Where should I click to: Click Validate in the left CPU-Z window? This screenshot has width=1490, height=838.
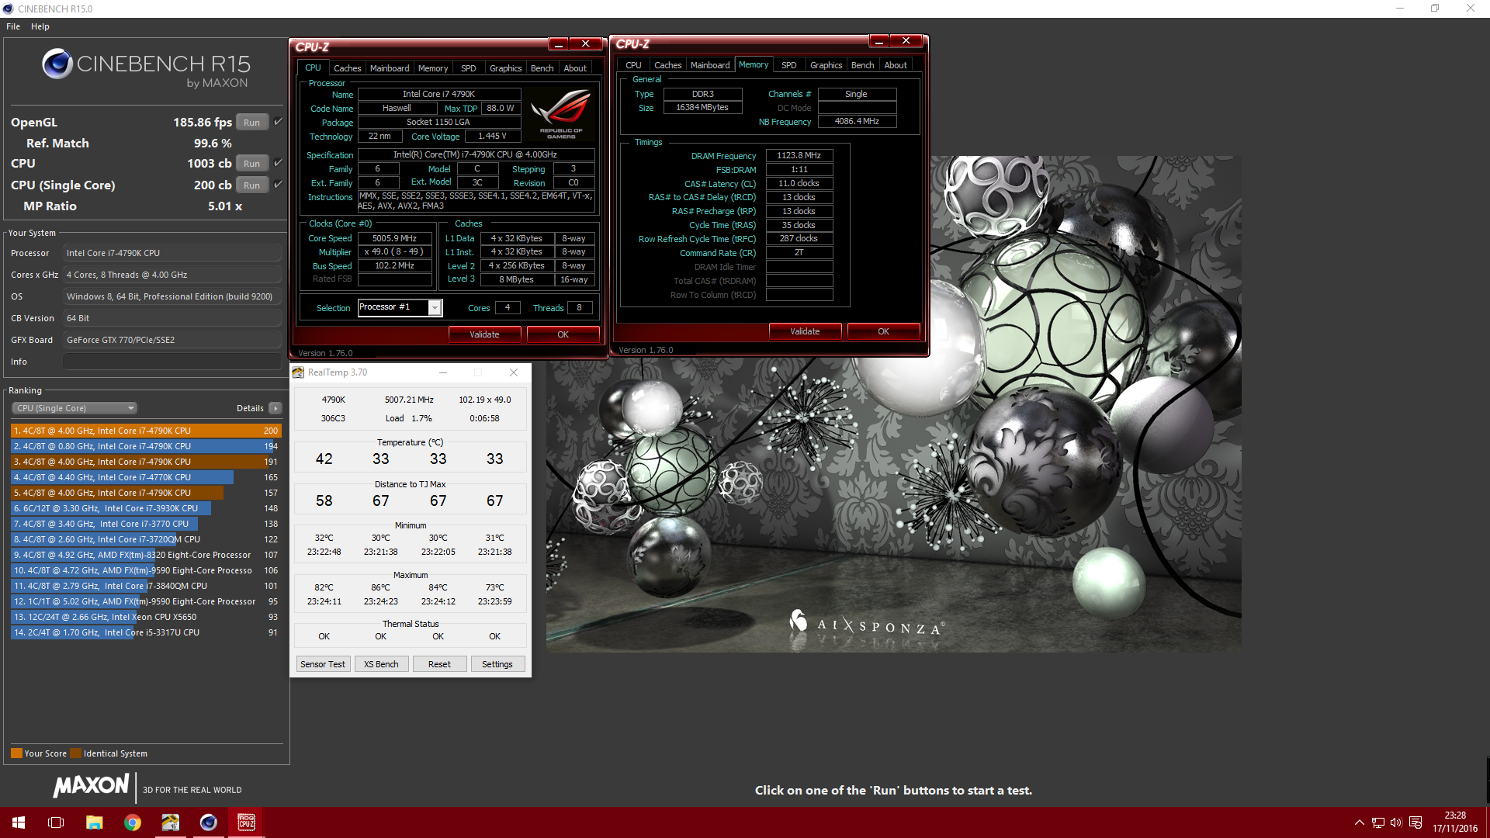point(485,334)
